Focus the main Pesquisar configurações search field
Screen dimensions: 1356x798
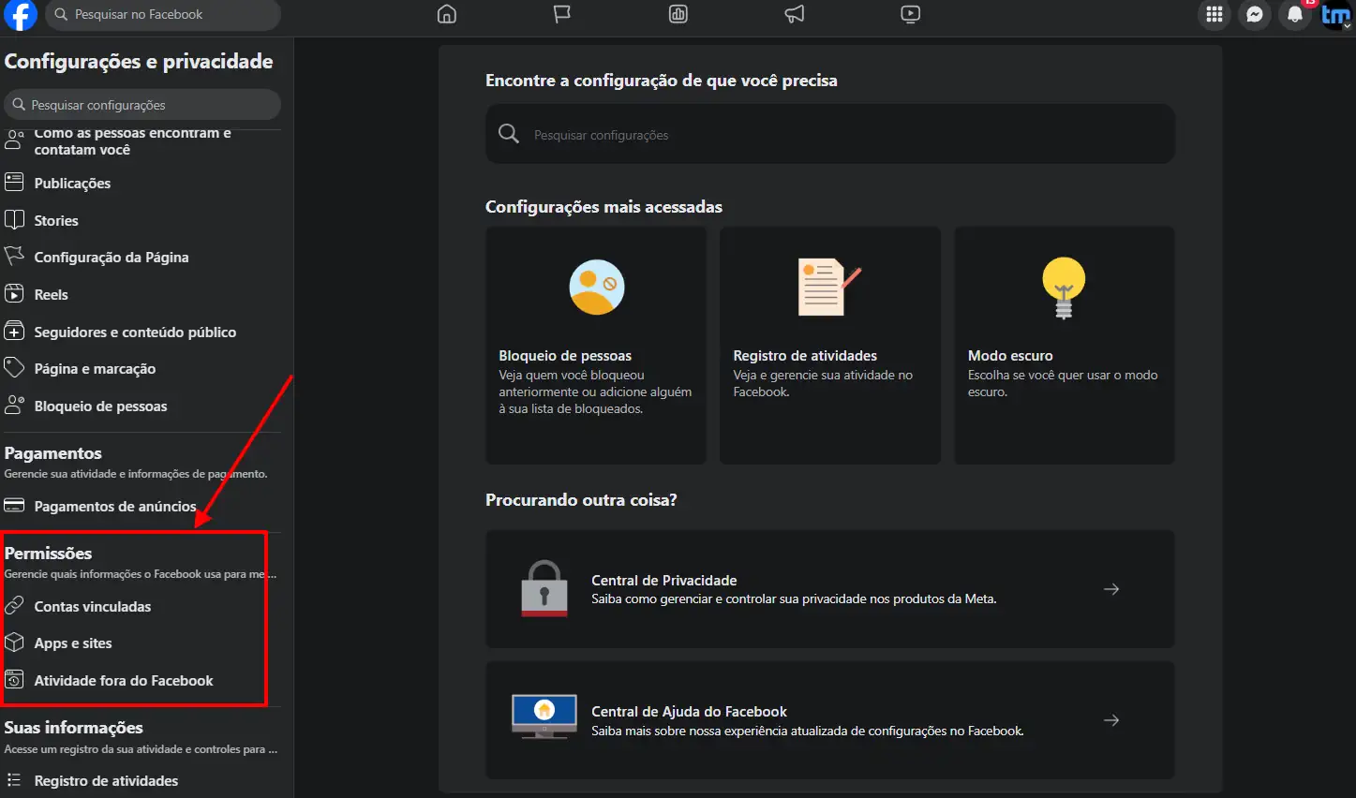pos(830,135)
